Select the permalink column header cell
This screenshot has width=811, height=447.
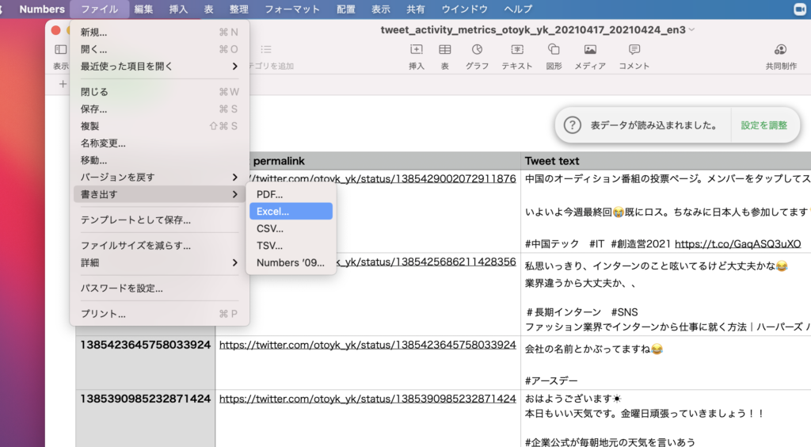pos(385,161)
